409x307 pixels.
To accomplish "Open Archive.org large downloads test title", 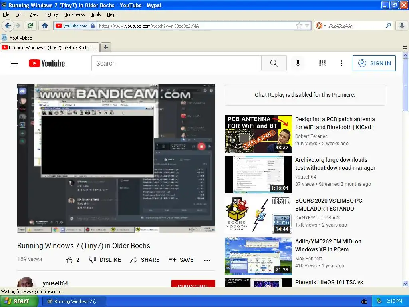I will click(335, 163).
